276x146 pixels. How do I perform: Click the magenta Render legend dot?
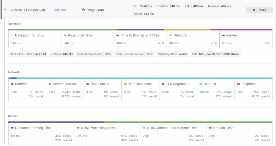(x=223, y=35)
